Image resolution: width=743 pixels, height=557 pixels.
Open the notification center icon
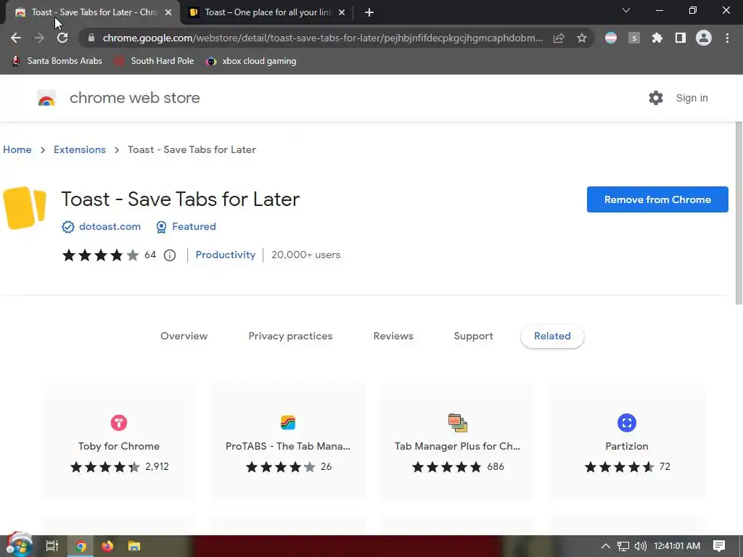coord(719,546)
